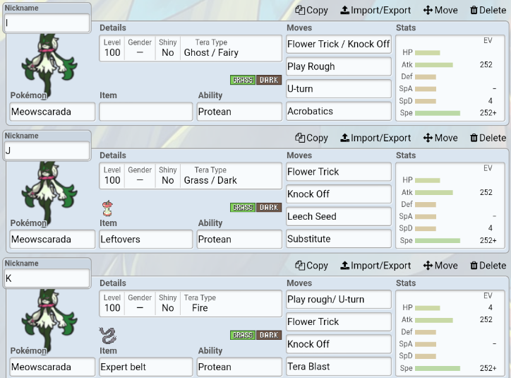This screenshot has width=511, height=378.
Task: Click the Grass type badge in set K
Action: point(243,335)
